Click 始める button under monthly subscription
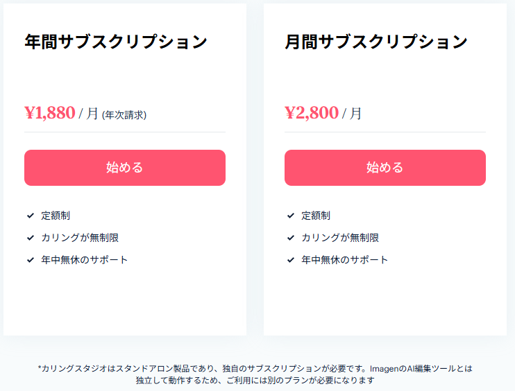Screen dimensions: 515x391 385,168
